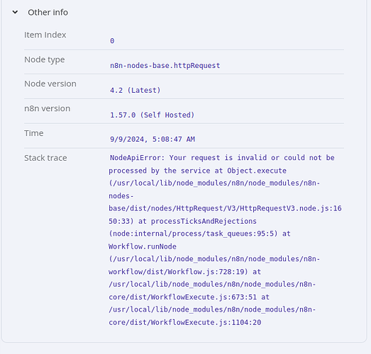
Task: Click the Workflow.runNode stack line
Action: point(143,246)
